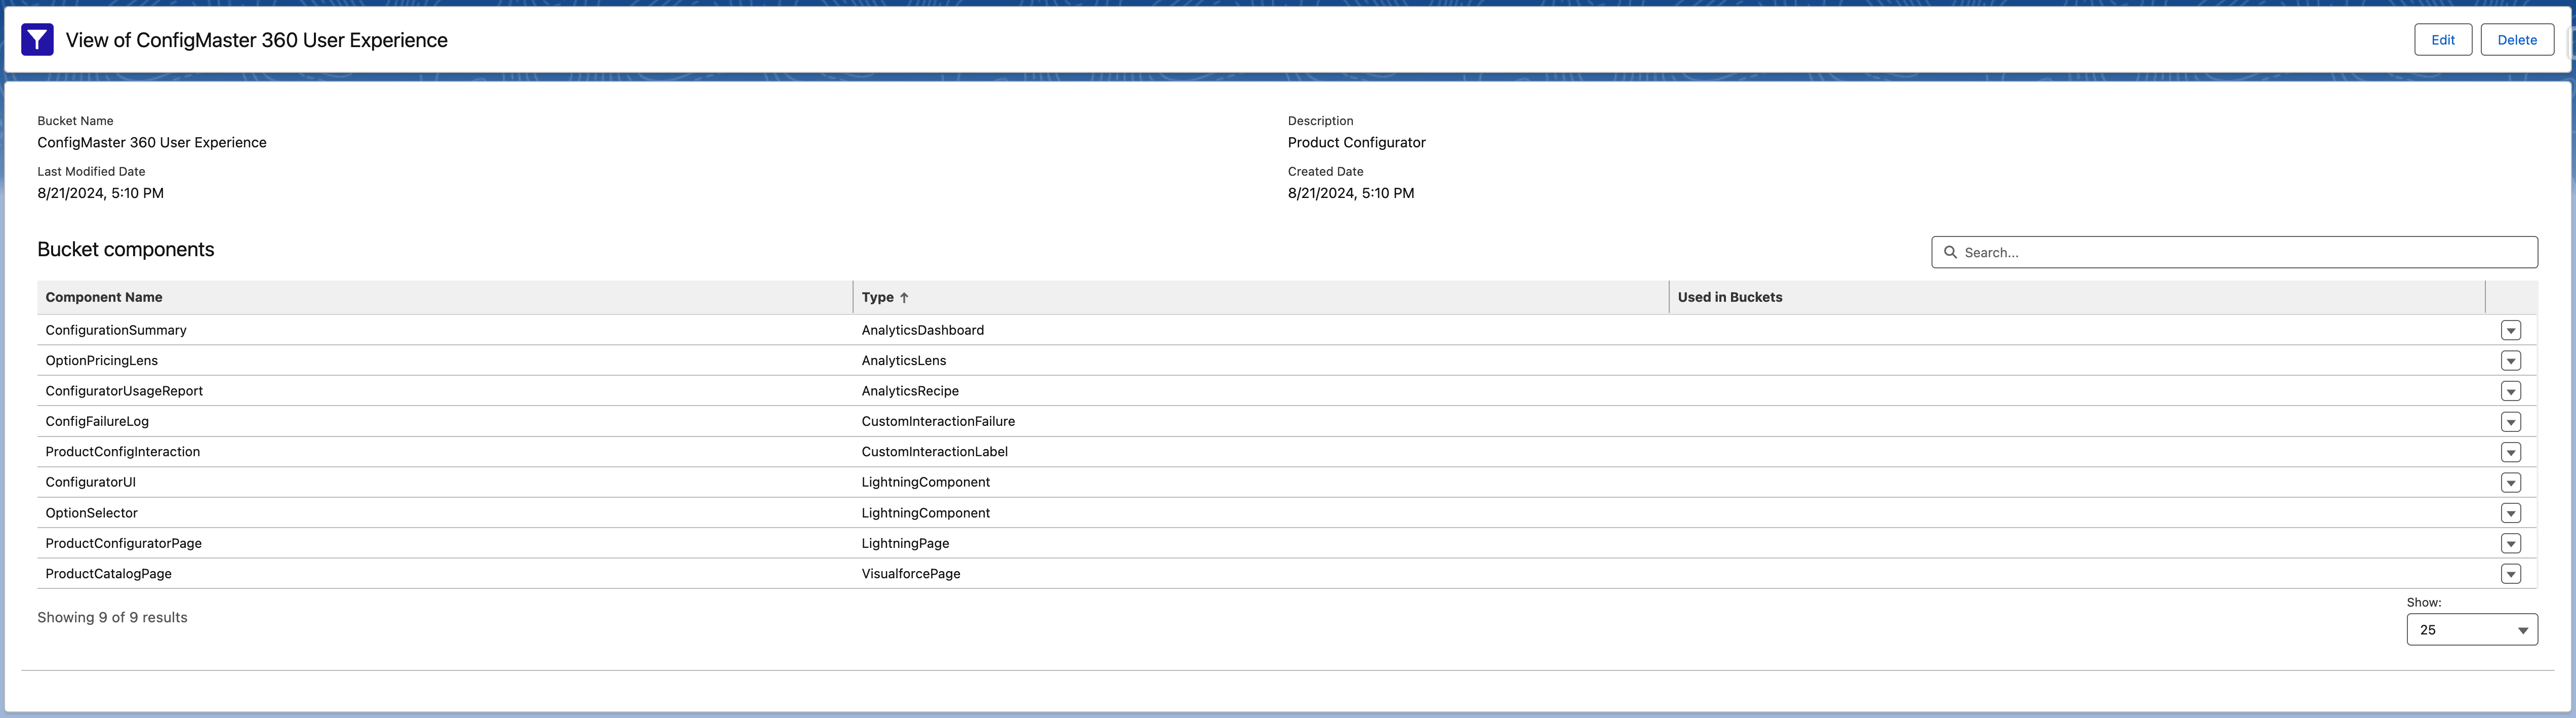
Task: Select the ConfigurationSummary component name
Action: click(x=116, y=330)
